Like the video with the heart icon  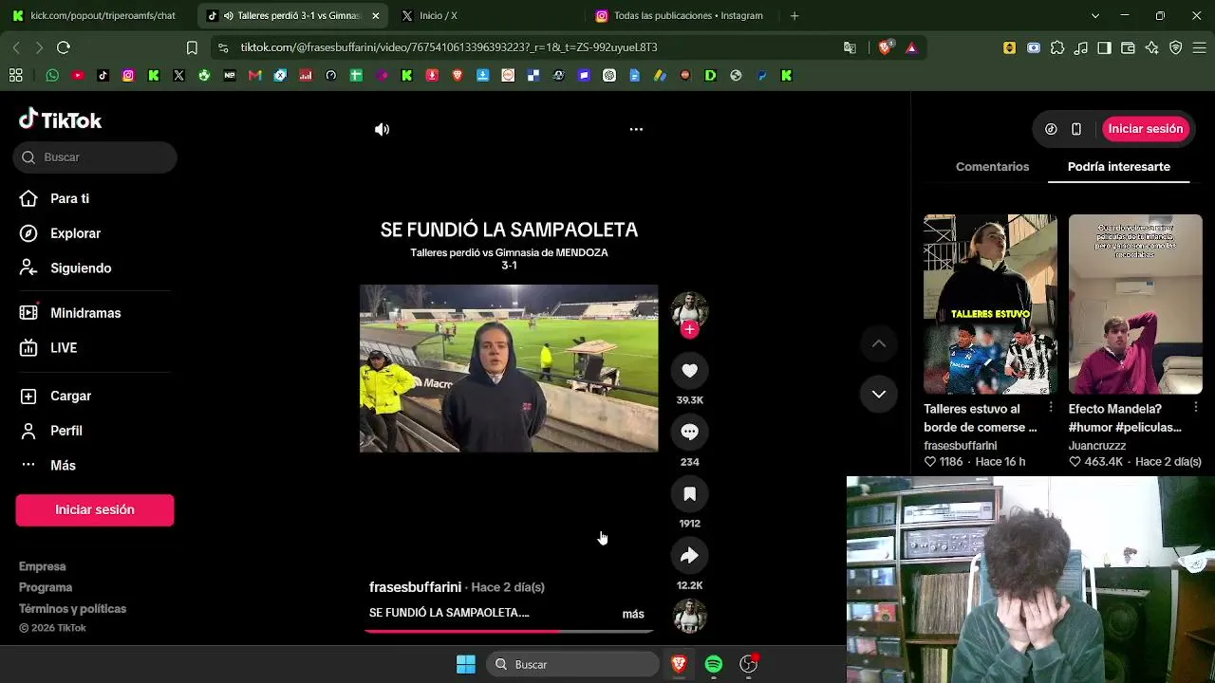[x=689, y=370]
